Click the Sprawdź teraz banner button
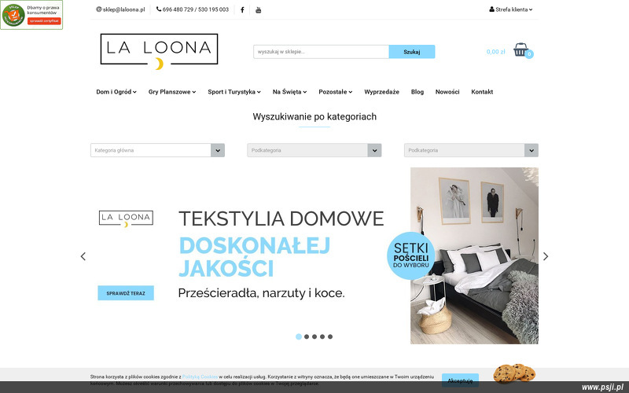 (126, 293)
